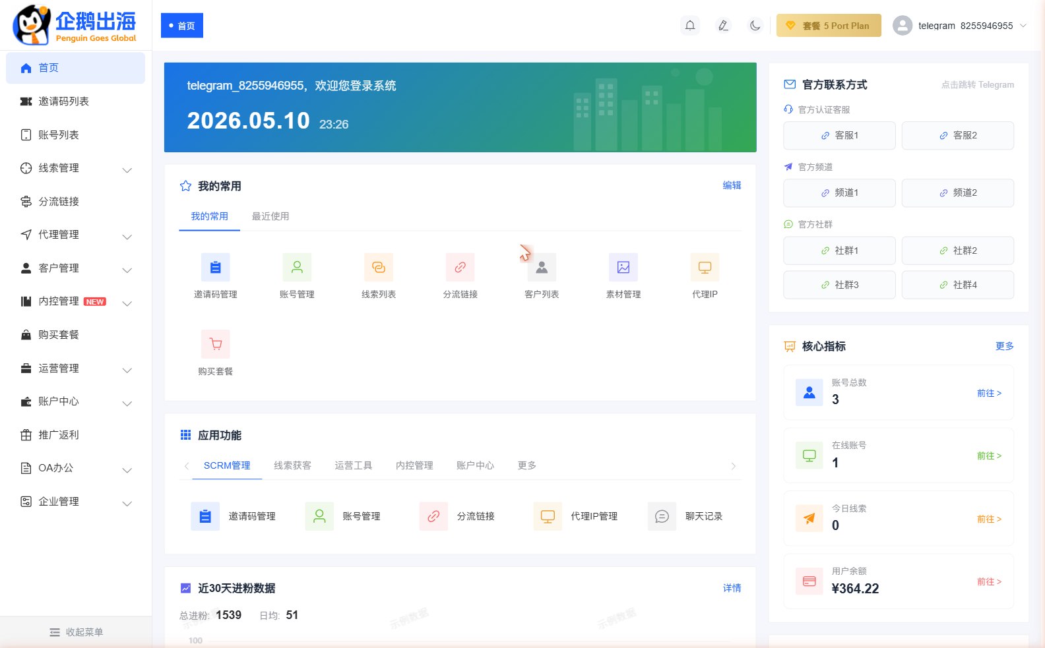Click the right arrow of 应用功能 tabs

click(x=733, y=466)
